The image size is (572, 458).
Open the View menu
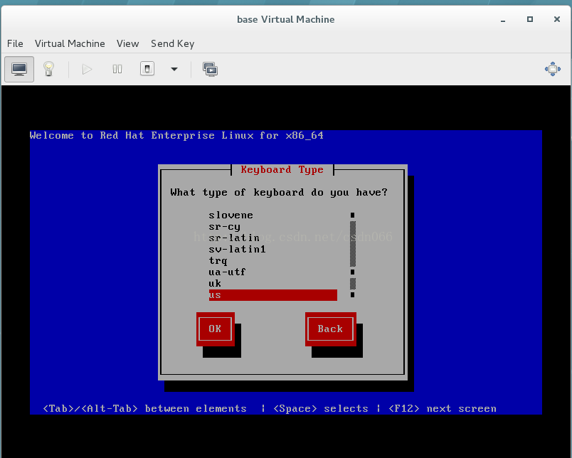pos(127,44)
